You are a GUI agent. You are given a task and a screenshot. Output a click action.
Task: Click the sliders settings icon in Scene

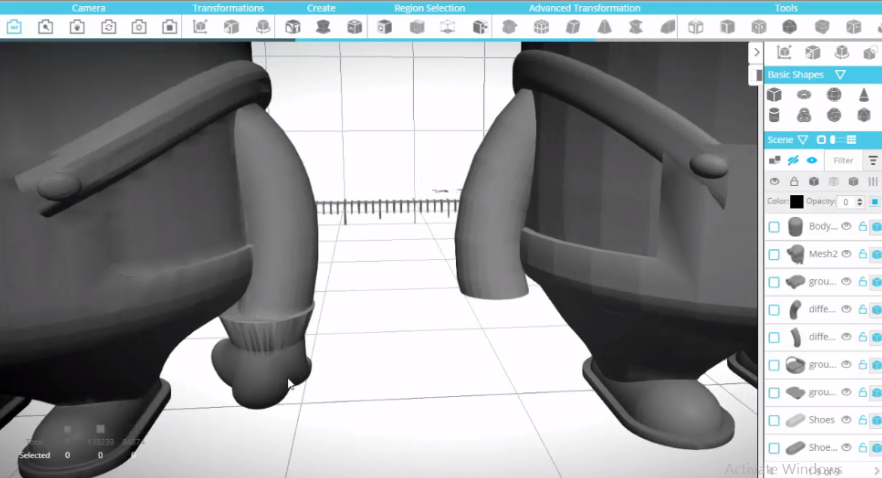[872, 181]
